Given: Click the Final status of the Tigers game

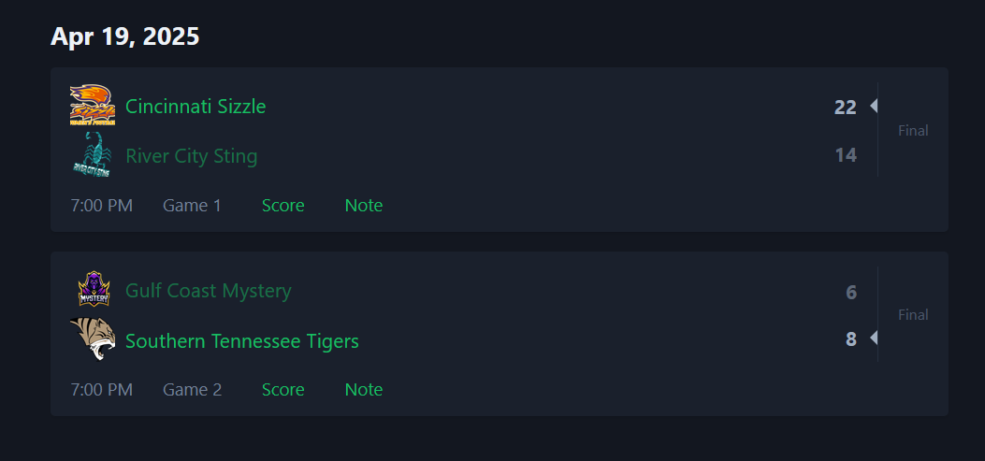Looking at the screenshot, I should tap(913, 315).
